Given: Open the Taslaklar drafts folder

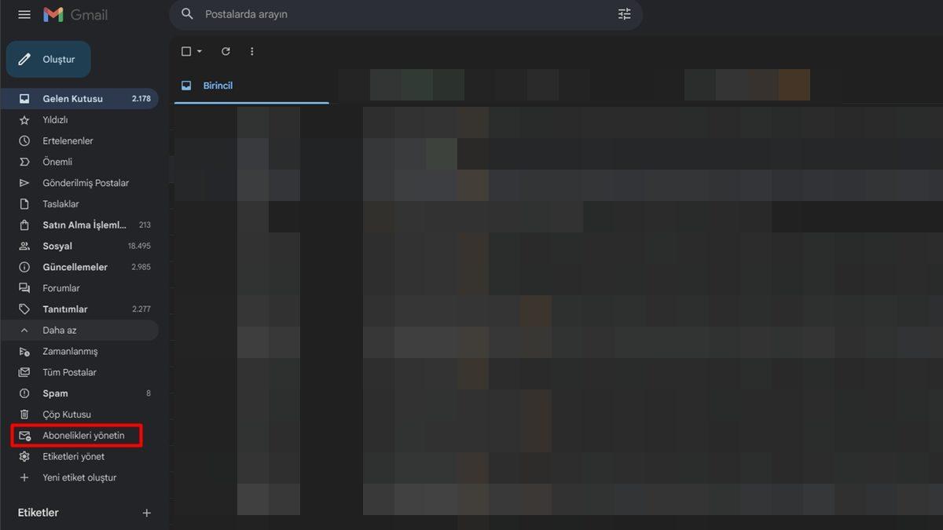Looking at the screenshot, I should (61, 204).
